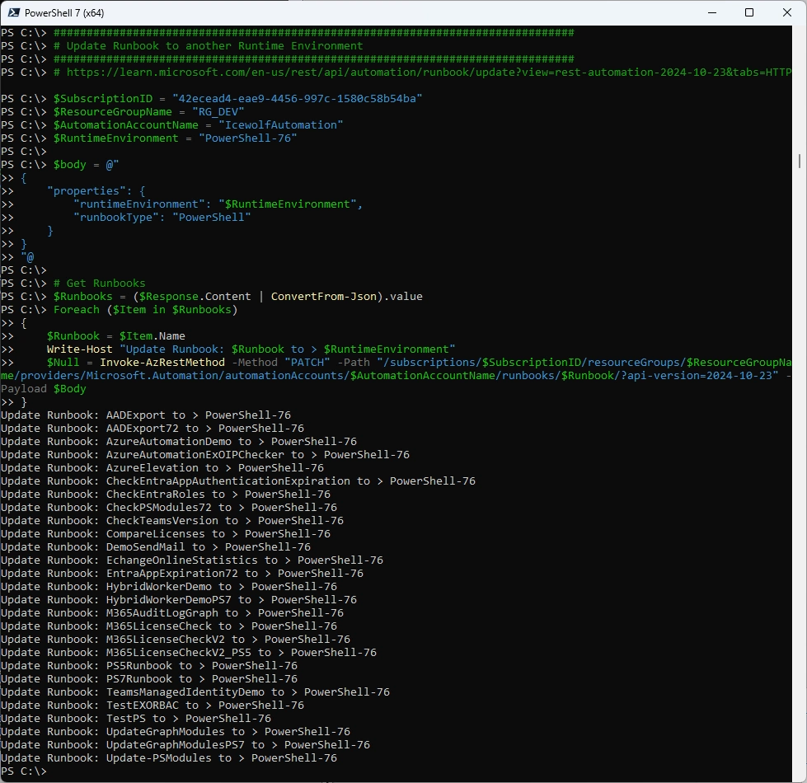Click the PowerShell 7 title bar icon
807x783 pixels.
point(13,13)
